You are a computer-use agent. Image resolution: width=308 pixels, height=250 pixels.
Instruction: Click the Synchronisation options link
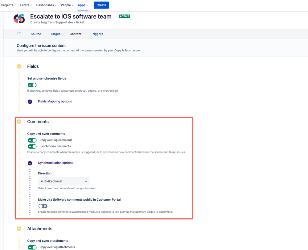pos(55,163)
